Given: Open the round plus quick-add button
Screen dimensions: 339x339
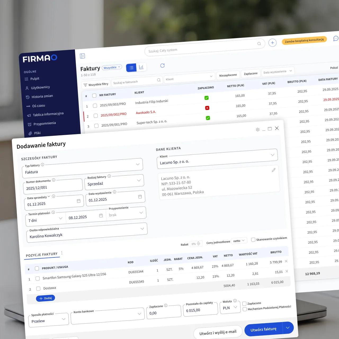Looking at the screenshot, I should (273, 43).
